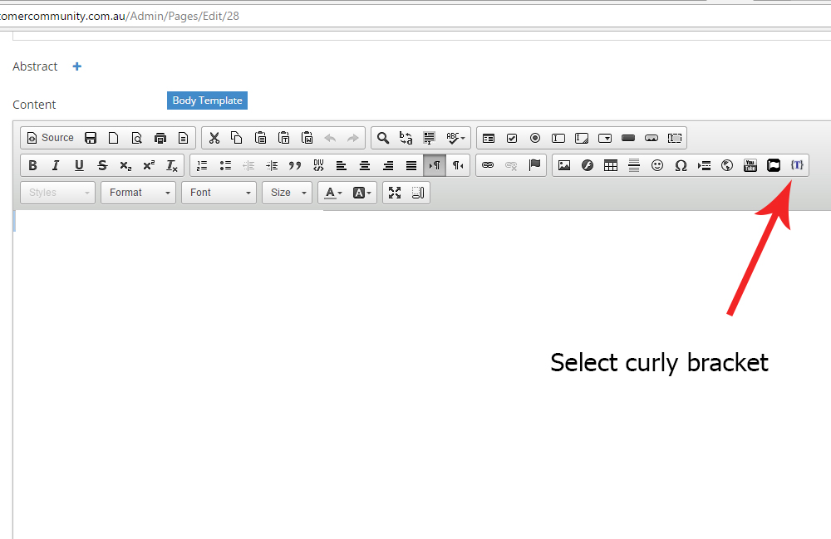Open spell check ABC menu
Viewport: 831px width, 539px height.
coord(456,138)
